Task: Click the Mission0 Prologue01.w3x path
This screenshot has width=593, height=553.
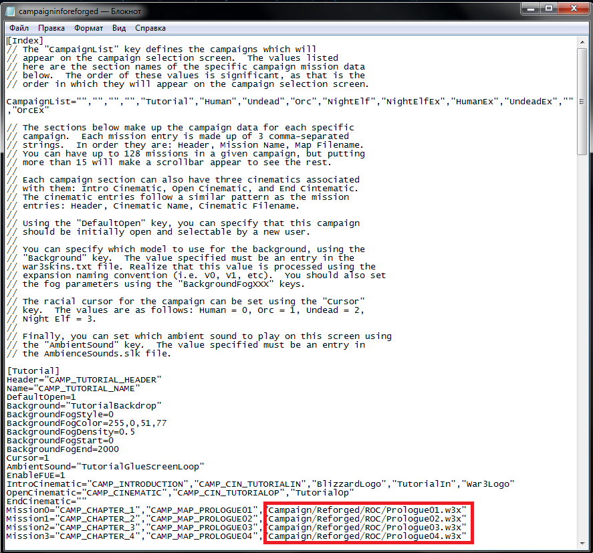Action: click(x=366, y=510)
